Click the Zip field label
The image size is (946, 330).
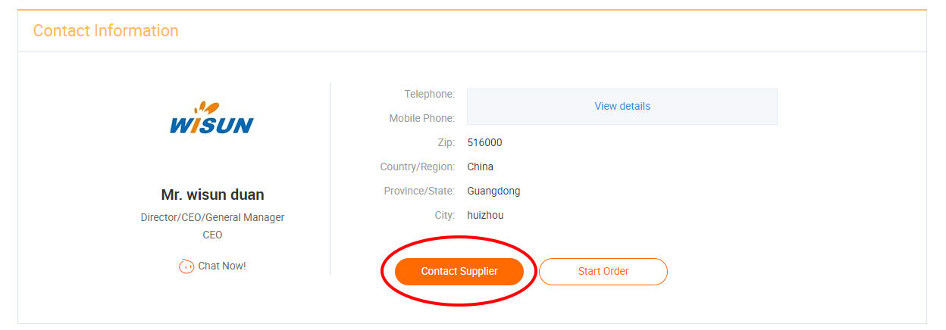tap(446, 143)
